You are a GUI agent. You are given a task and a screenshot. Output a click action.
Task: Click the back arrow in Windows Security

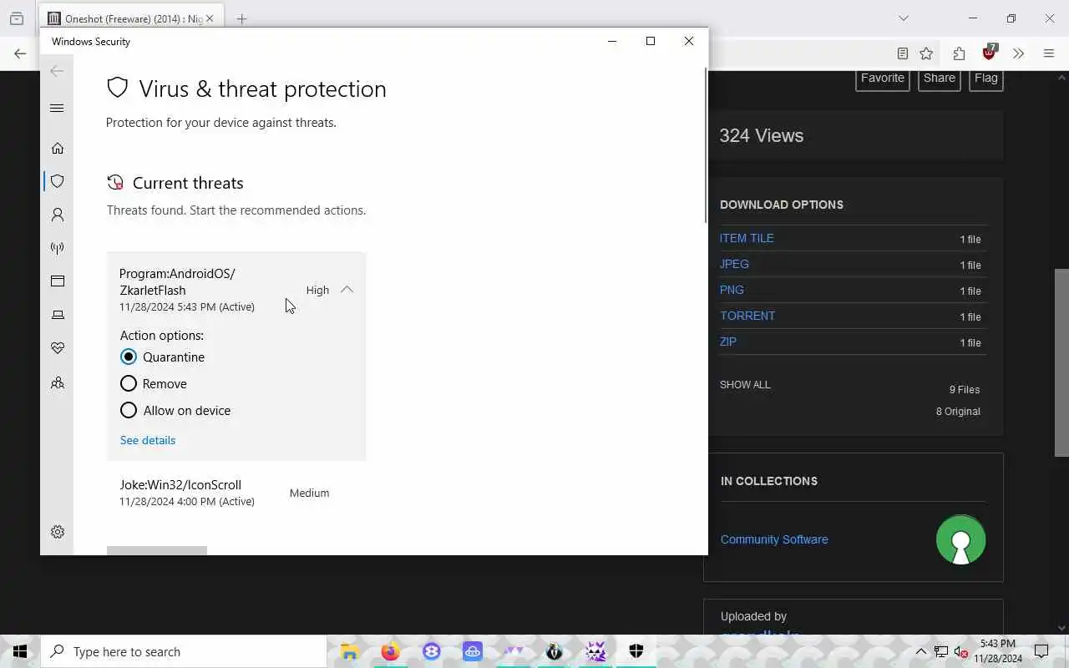click(x=57, y=71)
